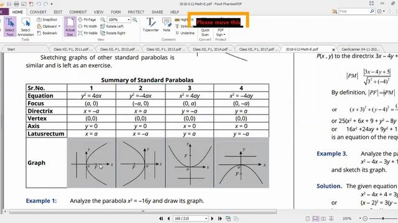
Task: Open the HELP ribbon tab
Action: (174, 12)
